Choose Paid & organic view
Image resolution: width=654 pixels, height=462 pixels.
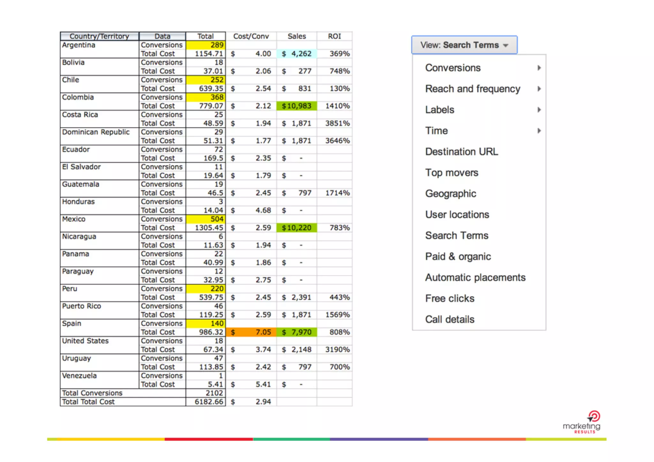[458, 256]
